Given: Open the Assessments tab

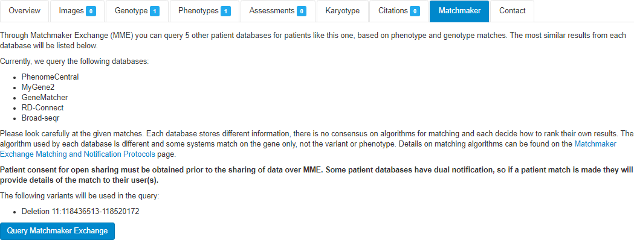Looking at the screenshot, I should click(278, 11).
